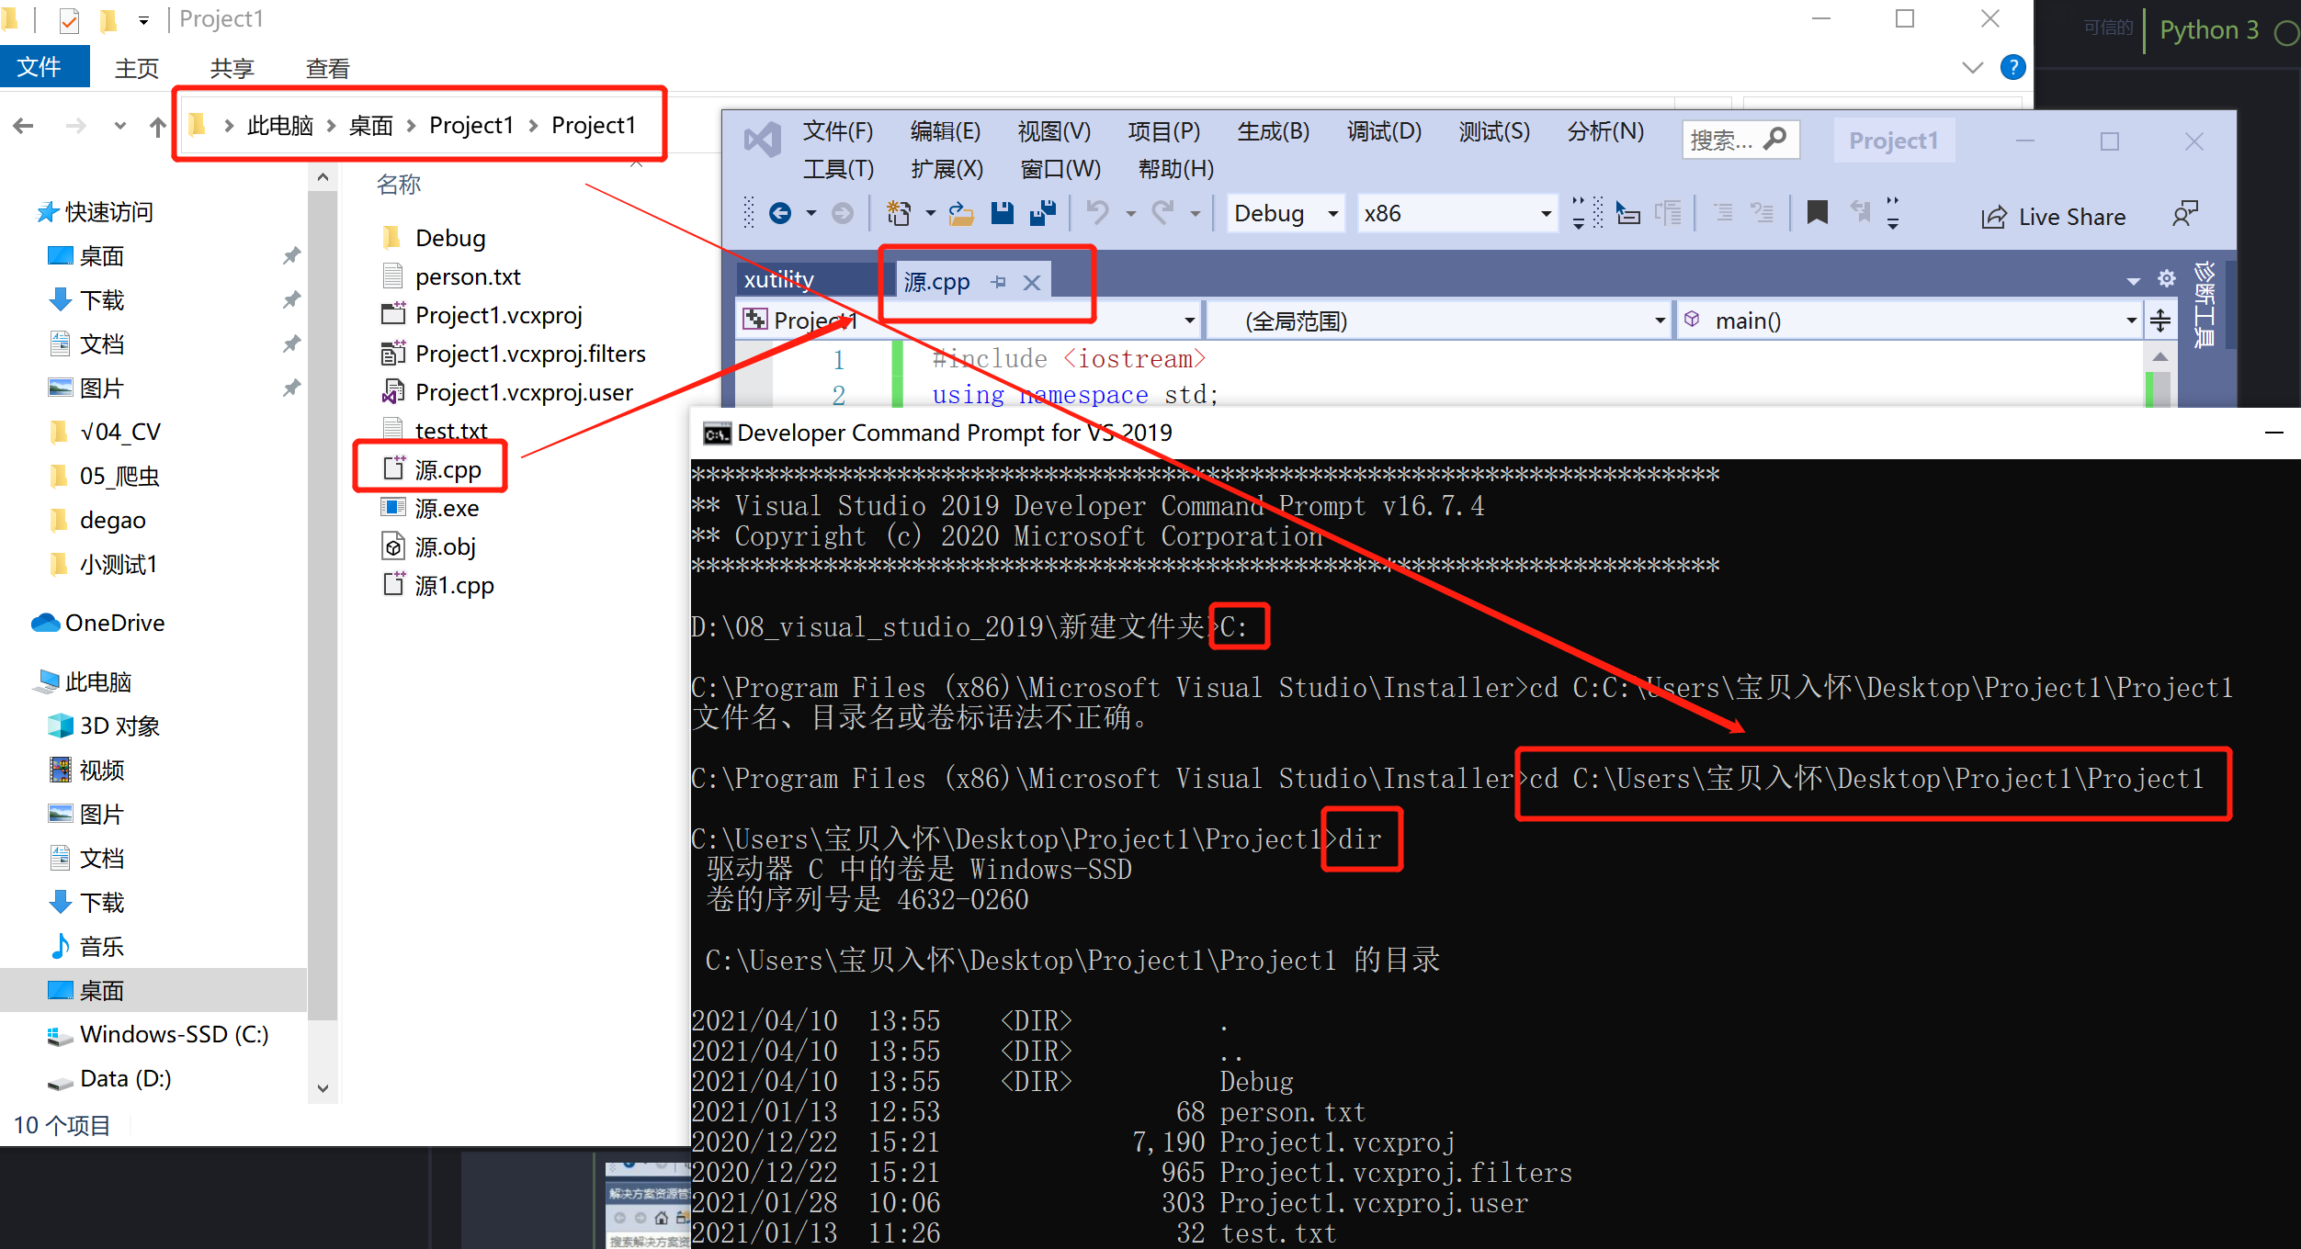Click the OneDrive cloud icon in sidebar
The height and width of the screenshot is (1249, 2301).
tap(45, 623)
